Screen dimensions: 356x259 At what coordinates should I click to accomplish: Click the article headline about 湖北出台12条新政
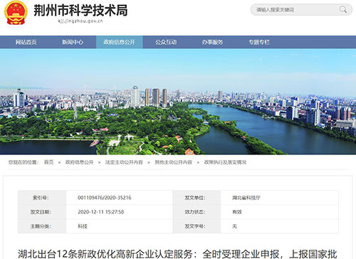pos(177,254)
